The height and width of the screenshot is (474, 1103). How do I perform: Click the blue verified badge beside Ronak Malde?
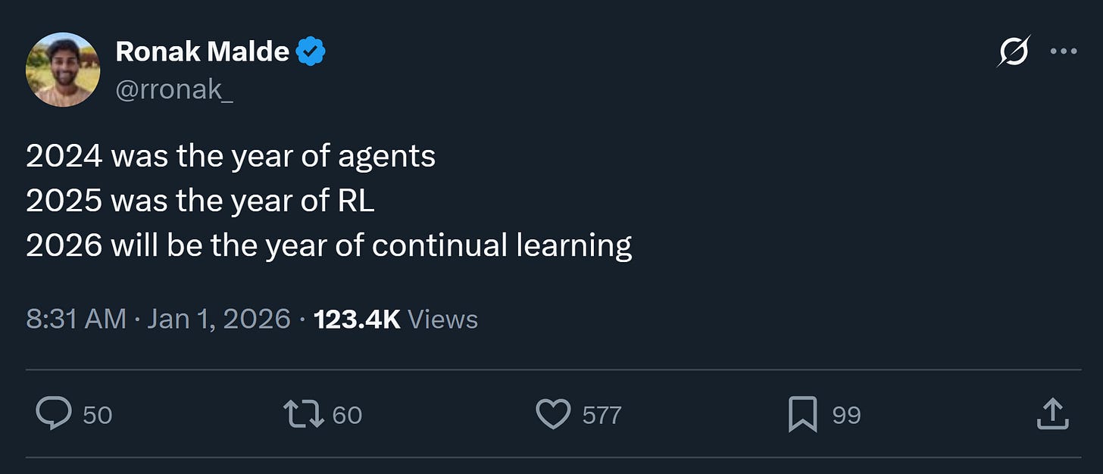point(311,50)
